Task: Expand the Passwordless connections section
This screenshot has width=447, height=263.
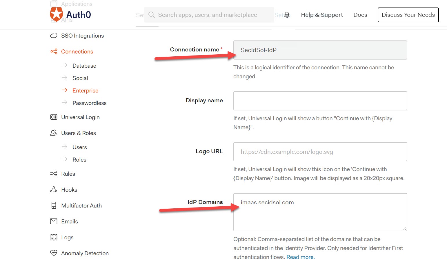Action: [89, 103]
